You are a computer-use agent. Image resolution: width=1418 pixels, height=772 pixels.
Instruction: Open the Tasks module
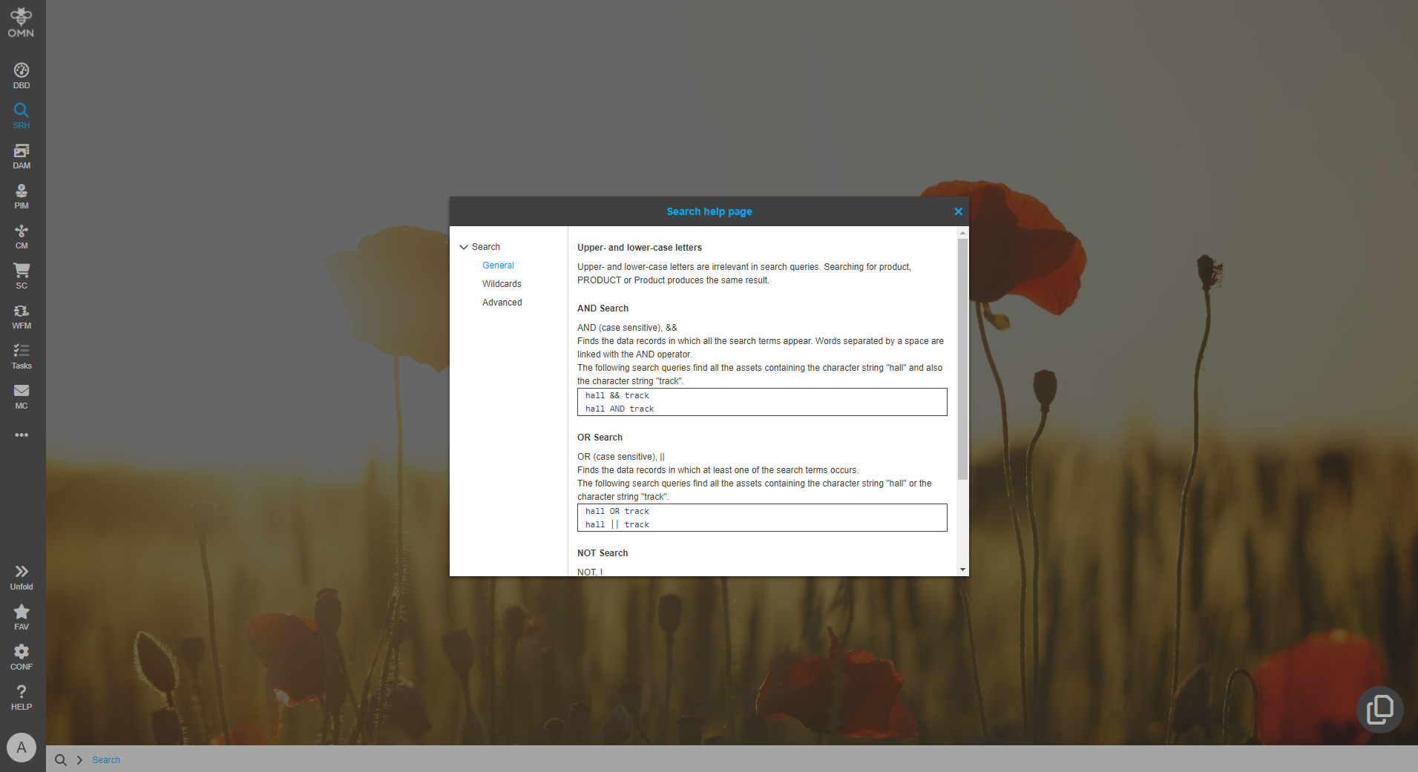click(x=21, y=355)
